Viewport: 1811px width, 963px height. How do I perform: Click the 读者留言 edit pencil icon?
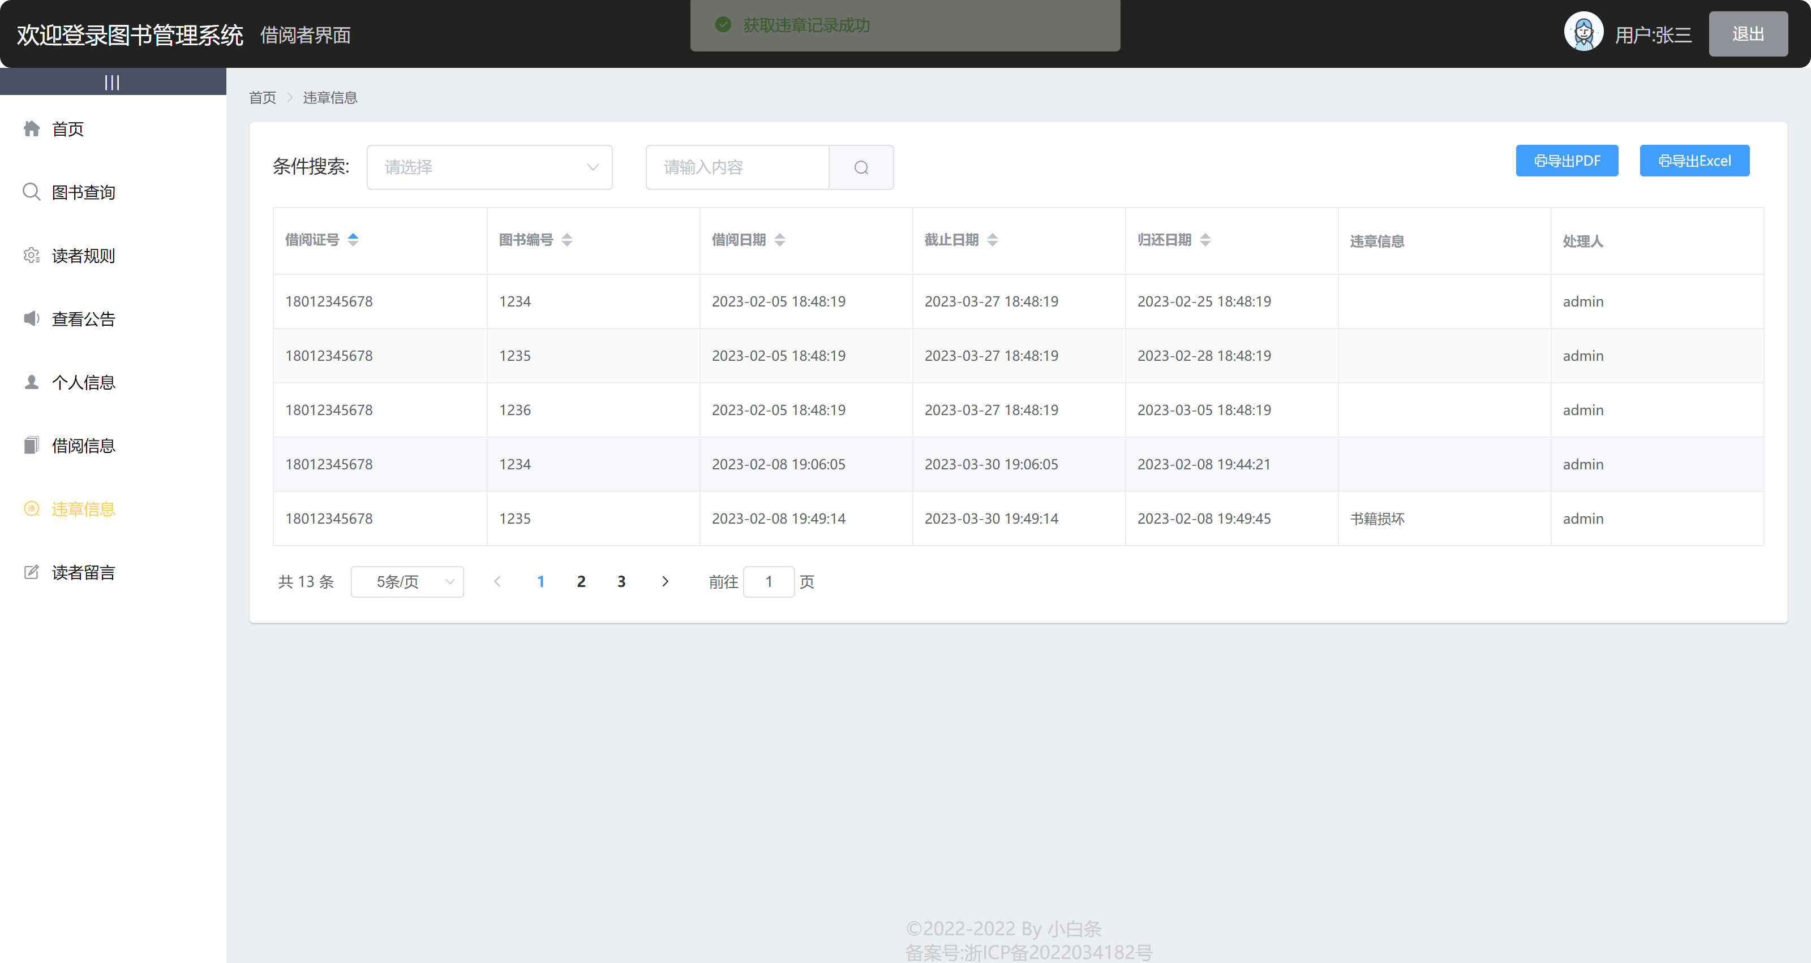[32, 572]
